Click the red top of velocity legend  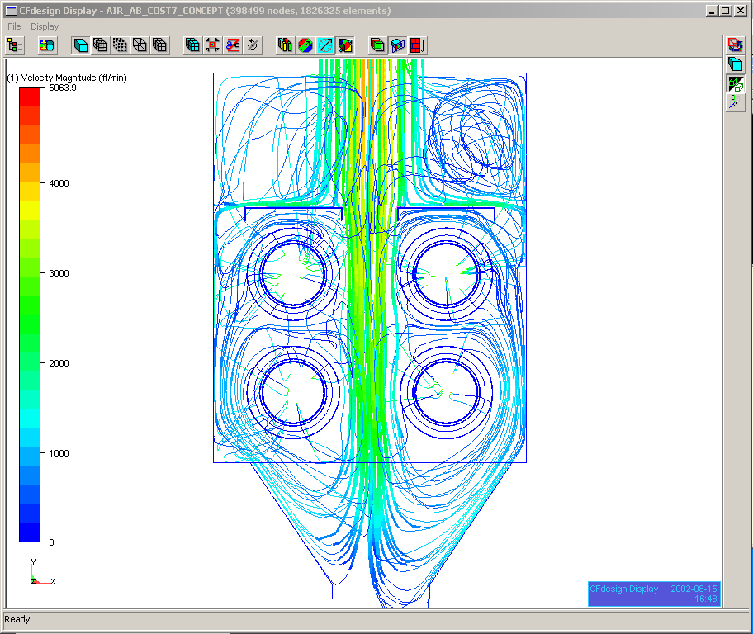30,95
